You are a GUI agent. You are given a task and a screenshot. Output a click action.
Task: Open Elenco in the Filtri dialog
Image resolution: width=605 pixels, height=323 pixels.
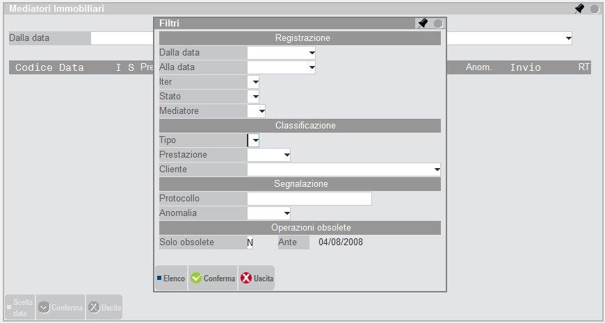pos(170,279)
